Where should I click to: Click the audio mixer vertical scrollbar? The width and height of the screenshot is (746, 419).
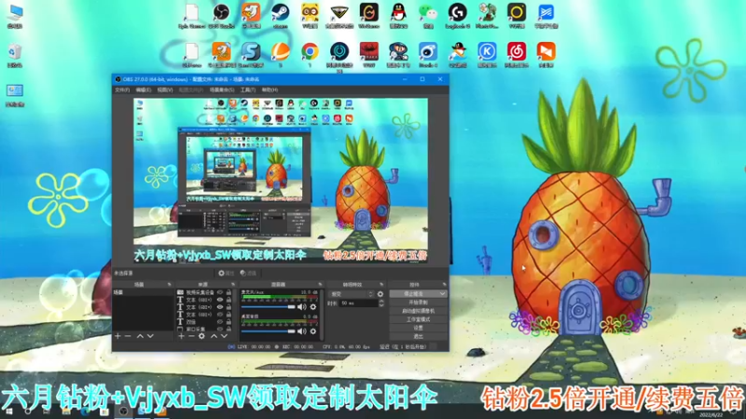[x=322, y=314]
